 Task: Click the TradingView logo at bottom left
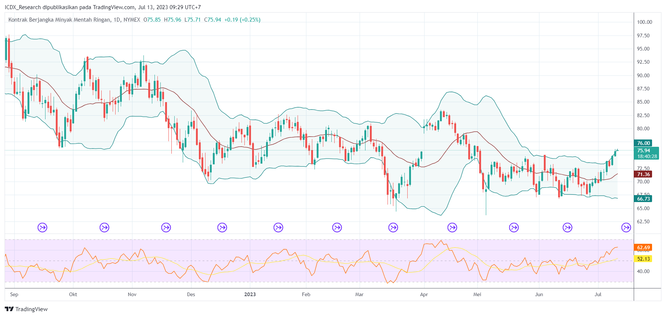coord(26,309)
